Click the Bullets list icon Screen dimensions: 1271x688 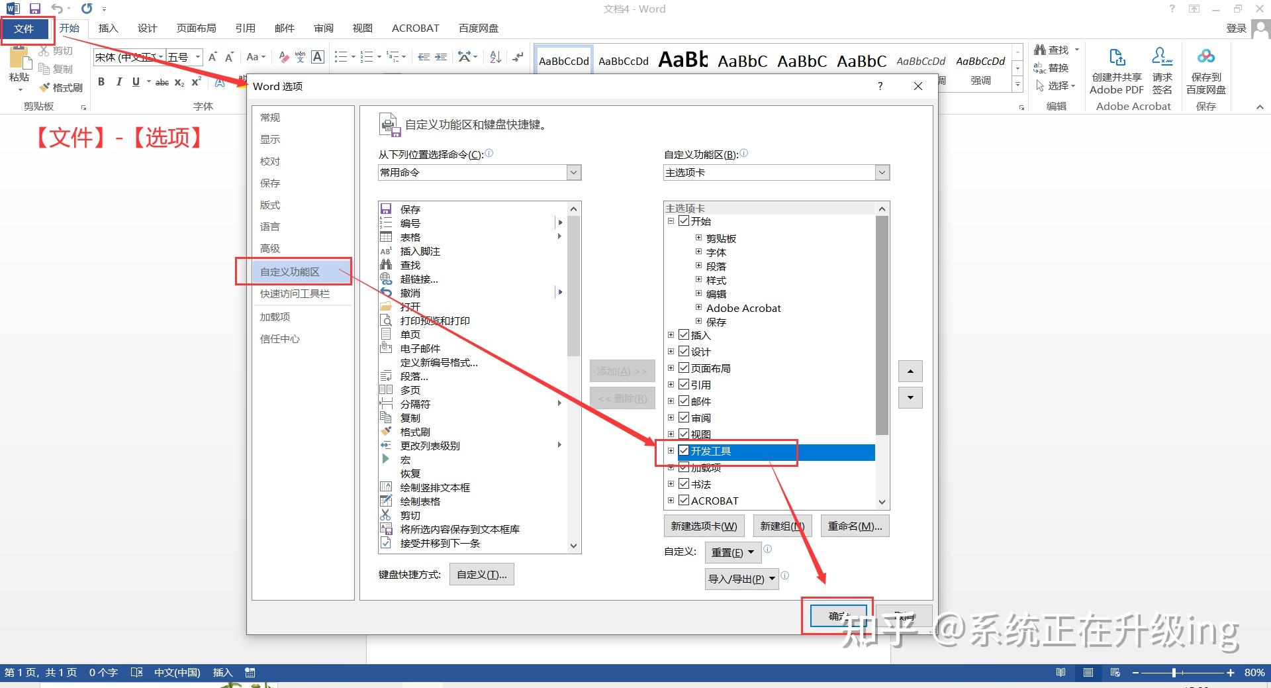(x=341, y=57)
